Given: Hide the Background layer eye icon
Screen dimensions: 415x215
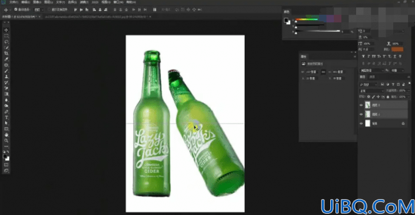Looking at the screenshot, I should tap(361, 124).
